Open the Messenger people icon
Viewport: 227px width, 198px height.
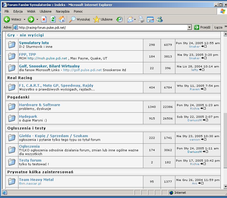tap(160, 19)
